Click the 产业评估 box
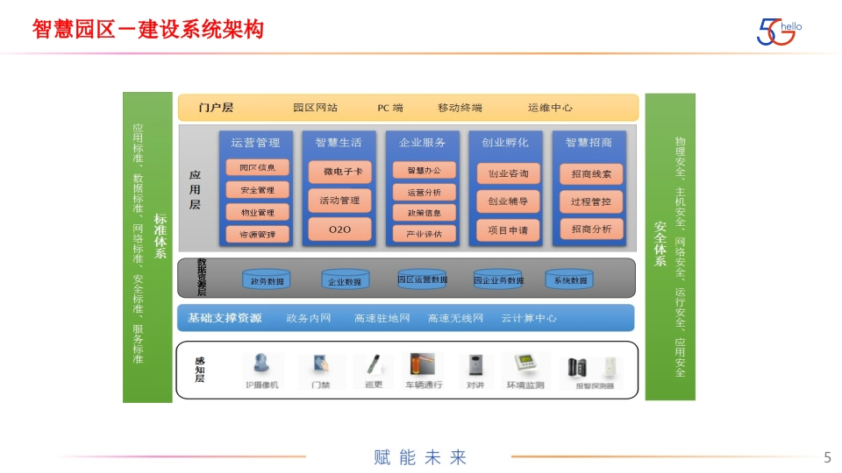Screen dimensions: 842x473 425,234
